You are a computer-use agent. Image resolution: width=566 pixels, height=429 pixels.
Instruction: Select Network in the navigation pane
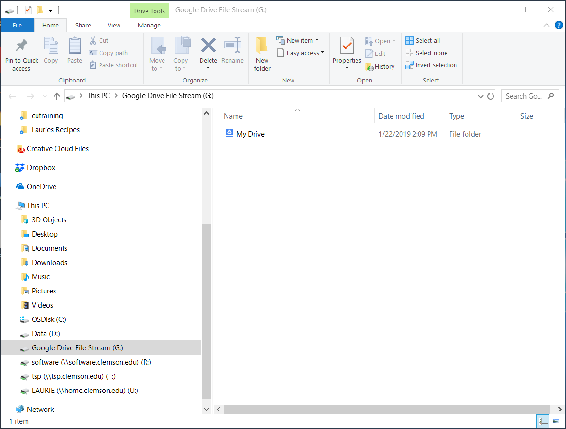click(x=40, y=410)
